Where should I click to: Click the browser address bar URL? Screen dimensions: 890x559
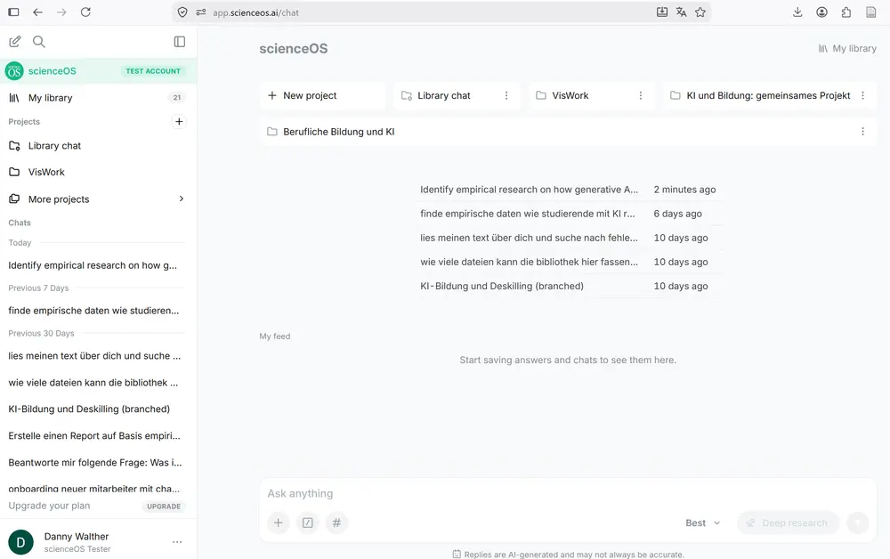pyautogui.click(x=255, y=12)
